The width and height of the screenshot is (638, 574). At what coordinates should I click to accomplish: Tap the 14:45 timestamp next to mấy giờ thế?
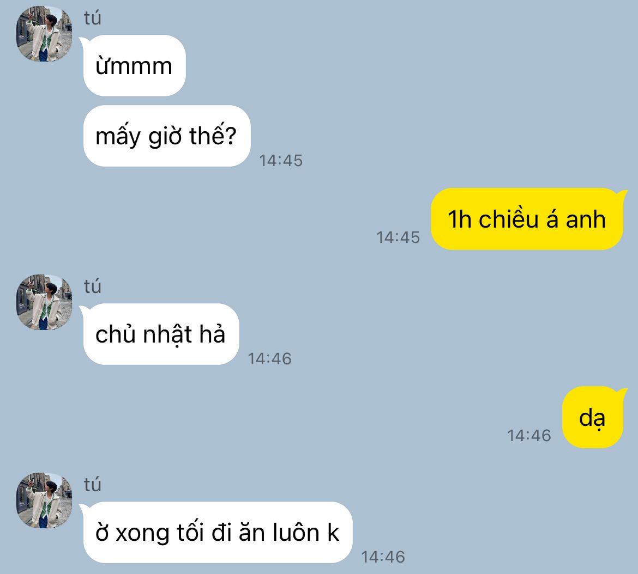pos(281,161)
